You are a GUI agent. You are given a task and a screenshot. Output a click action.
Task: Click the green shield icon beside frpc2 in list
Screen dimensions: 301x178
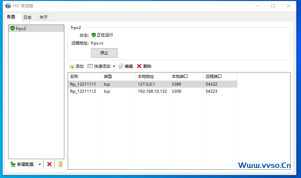pos(13,28)
